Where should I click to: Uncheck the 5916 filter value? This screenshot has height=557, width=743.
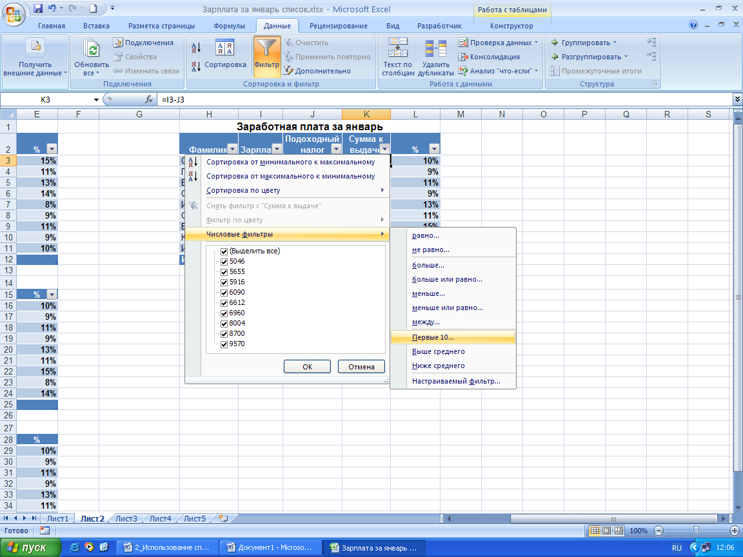[x=224, y=283]
